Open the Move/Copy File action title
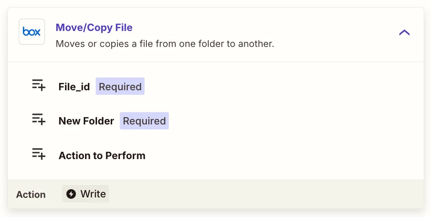 click(94, 28)
